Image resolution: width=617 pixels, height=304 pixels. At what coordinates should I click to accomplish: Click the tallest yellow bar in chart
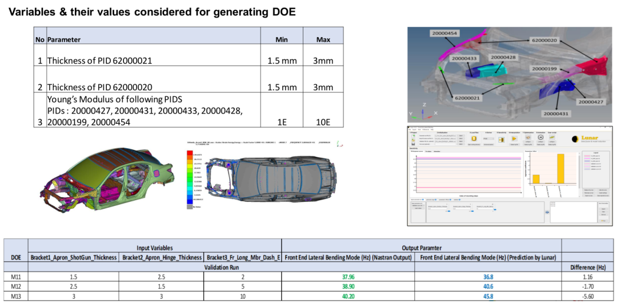[561, 168]
